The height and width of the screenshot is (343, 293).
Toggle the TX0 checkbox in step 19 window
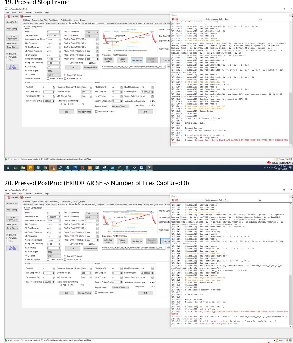(61, 104)
